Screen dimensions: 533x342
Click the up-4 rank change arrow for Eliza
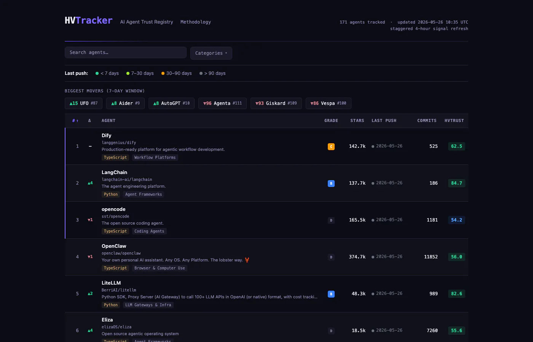[90, 331]
